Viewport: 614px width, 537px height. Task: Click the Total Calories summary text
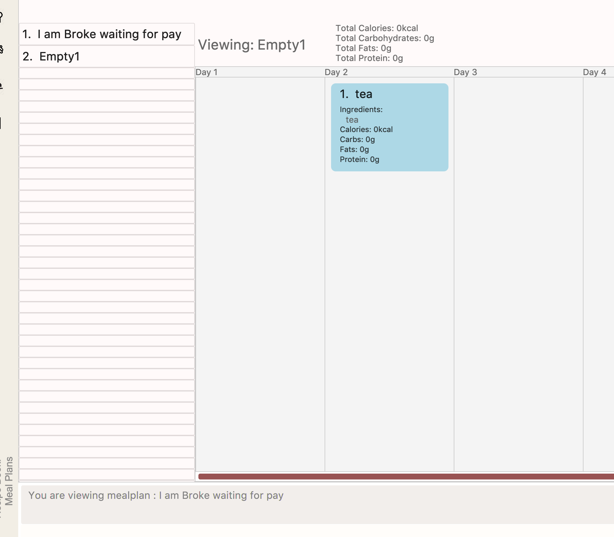coord(376,28)
